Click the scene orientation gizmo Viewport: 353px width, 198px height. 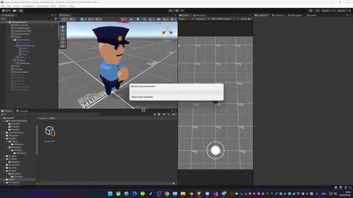point(168,31)
